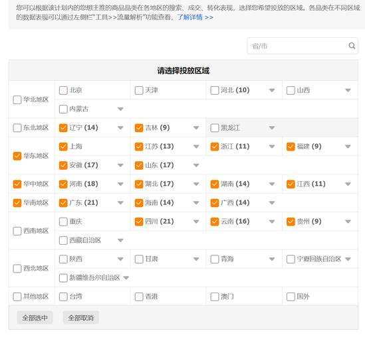
Task: Expand the 宁夏回族自治区 city dropdown arrow
Action: tap(348, 259)
